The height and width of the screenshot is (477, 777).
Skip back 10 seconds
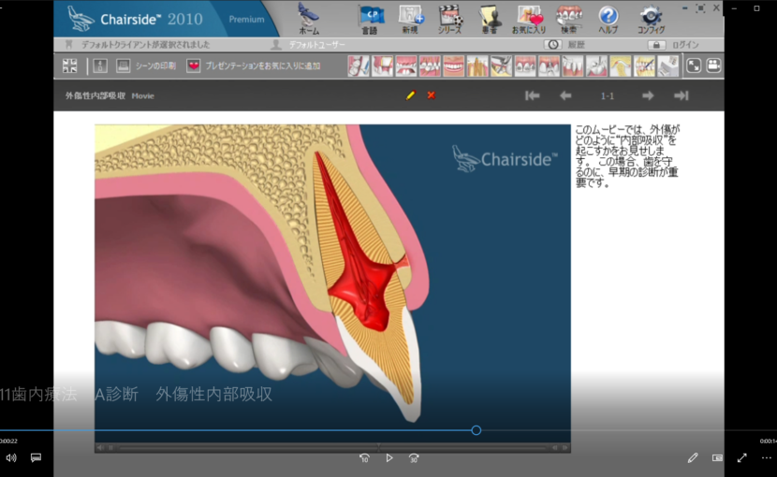tap(364, 458)
